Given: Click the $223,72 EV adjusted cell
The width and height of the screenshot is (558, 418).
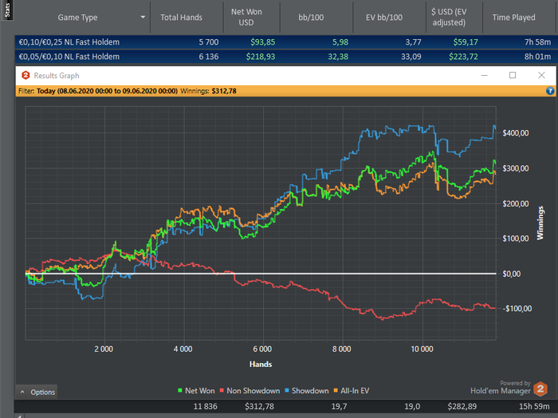Looking at the screenshot, I should 463,57.
